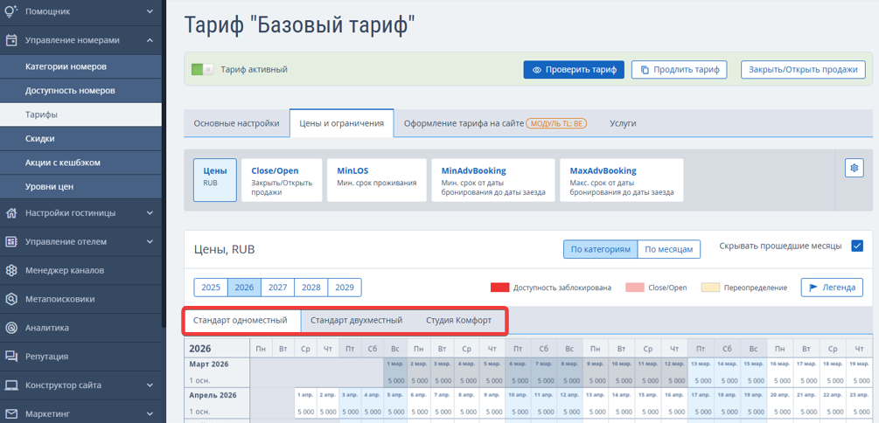Click the "Проверить тариф" button
This screenshot has height=423, width=879.
click(x=574, y=69)
